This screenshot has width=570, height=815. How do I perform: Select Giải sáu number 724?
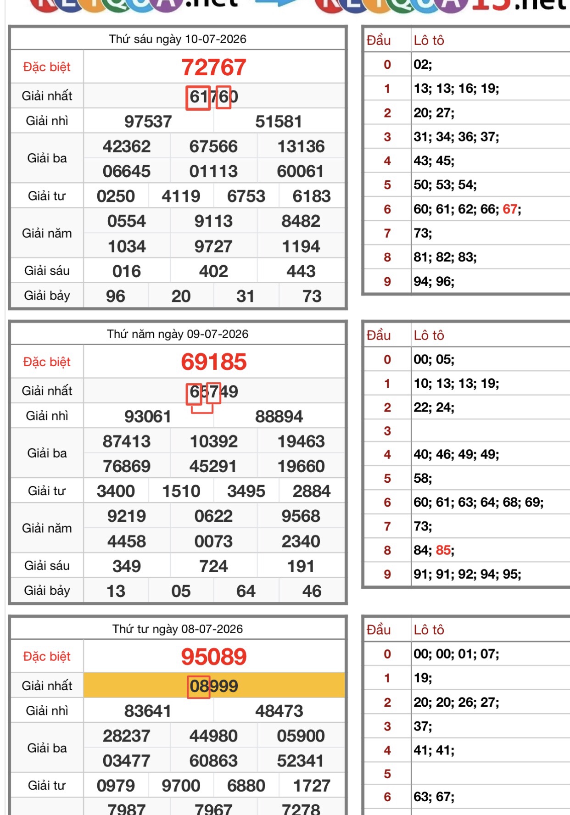[x=214, y=566]
